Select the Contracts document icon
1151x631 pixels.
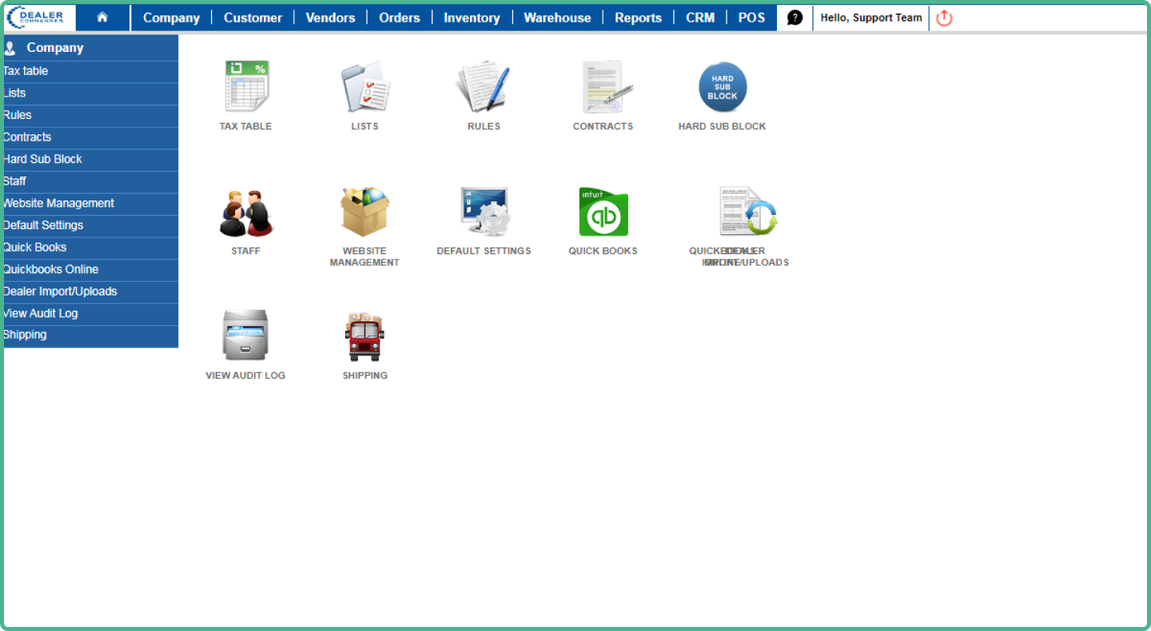[604, 86]
